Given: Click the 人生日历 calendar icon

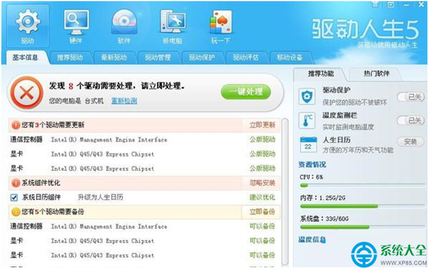Looking at the screenshot, I should (x=308, y=144).
